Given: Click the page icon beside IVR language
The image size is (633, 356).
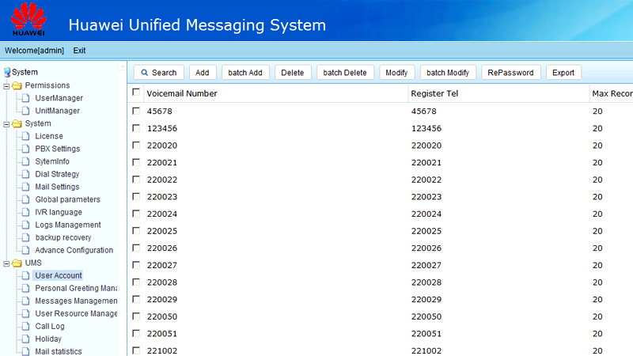Looking at the screenshot, I should click(25, 212).
